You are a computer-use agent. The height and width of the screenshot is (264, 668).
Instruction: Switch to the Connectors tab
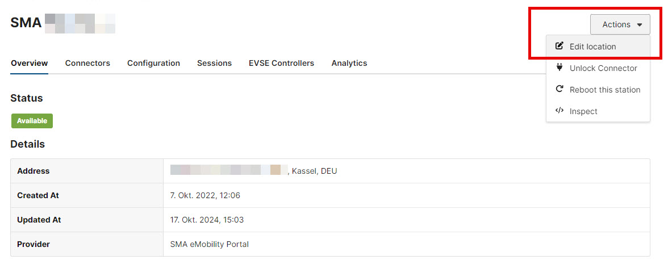87,63
